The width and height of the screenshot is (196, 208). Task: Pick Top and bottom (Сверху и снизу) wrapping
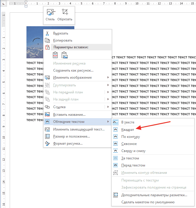[133, 151]
